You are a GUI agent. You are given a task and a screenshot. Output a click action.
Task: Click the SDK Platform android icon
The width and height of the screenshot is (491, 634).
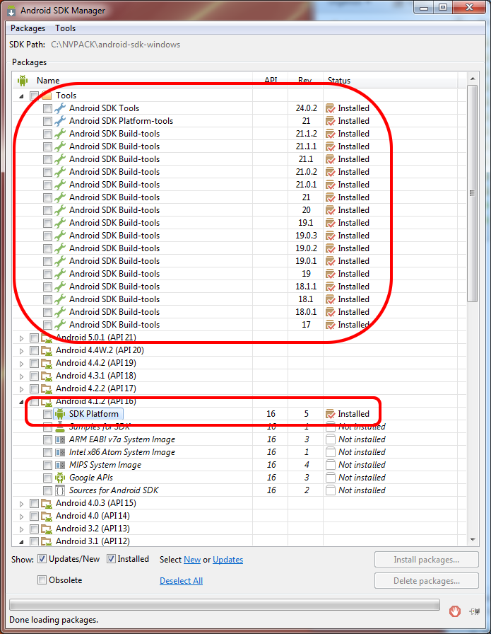60,414
